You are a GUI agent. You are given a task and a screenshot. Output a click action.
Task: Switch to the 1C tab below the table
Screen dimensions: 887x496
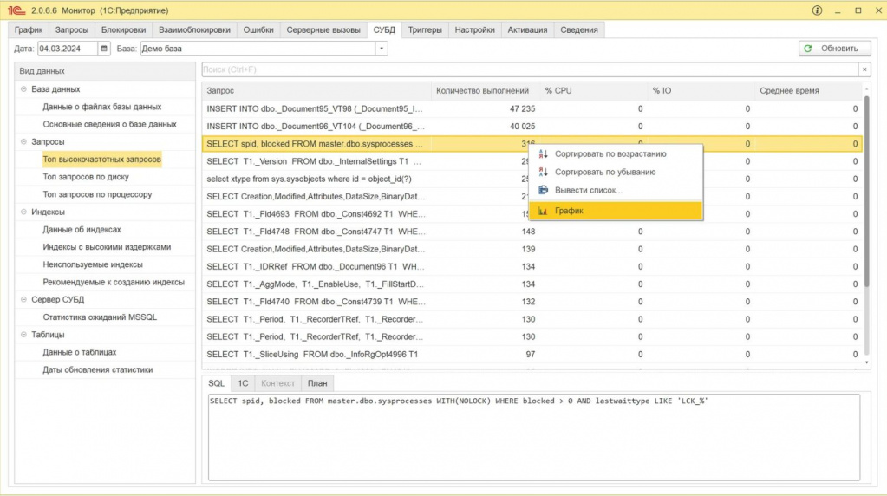pos(243,383)
